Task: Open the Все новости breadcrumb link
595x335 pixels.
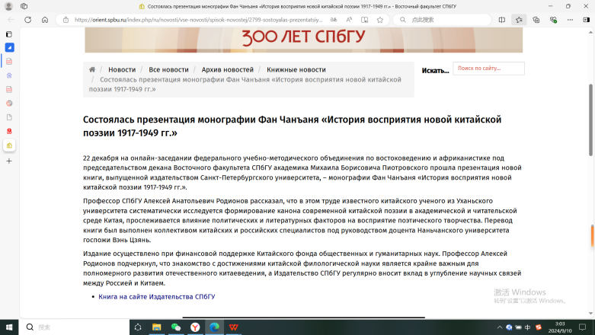Action: [168, 70]
